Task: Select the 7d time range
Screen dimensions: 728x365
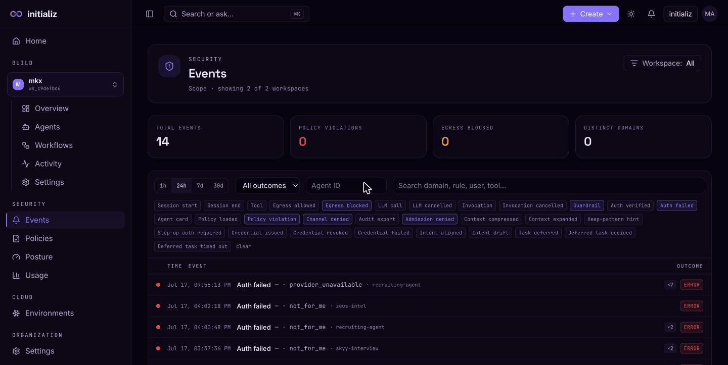Action: 200,186
